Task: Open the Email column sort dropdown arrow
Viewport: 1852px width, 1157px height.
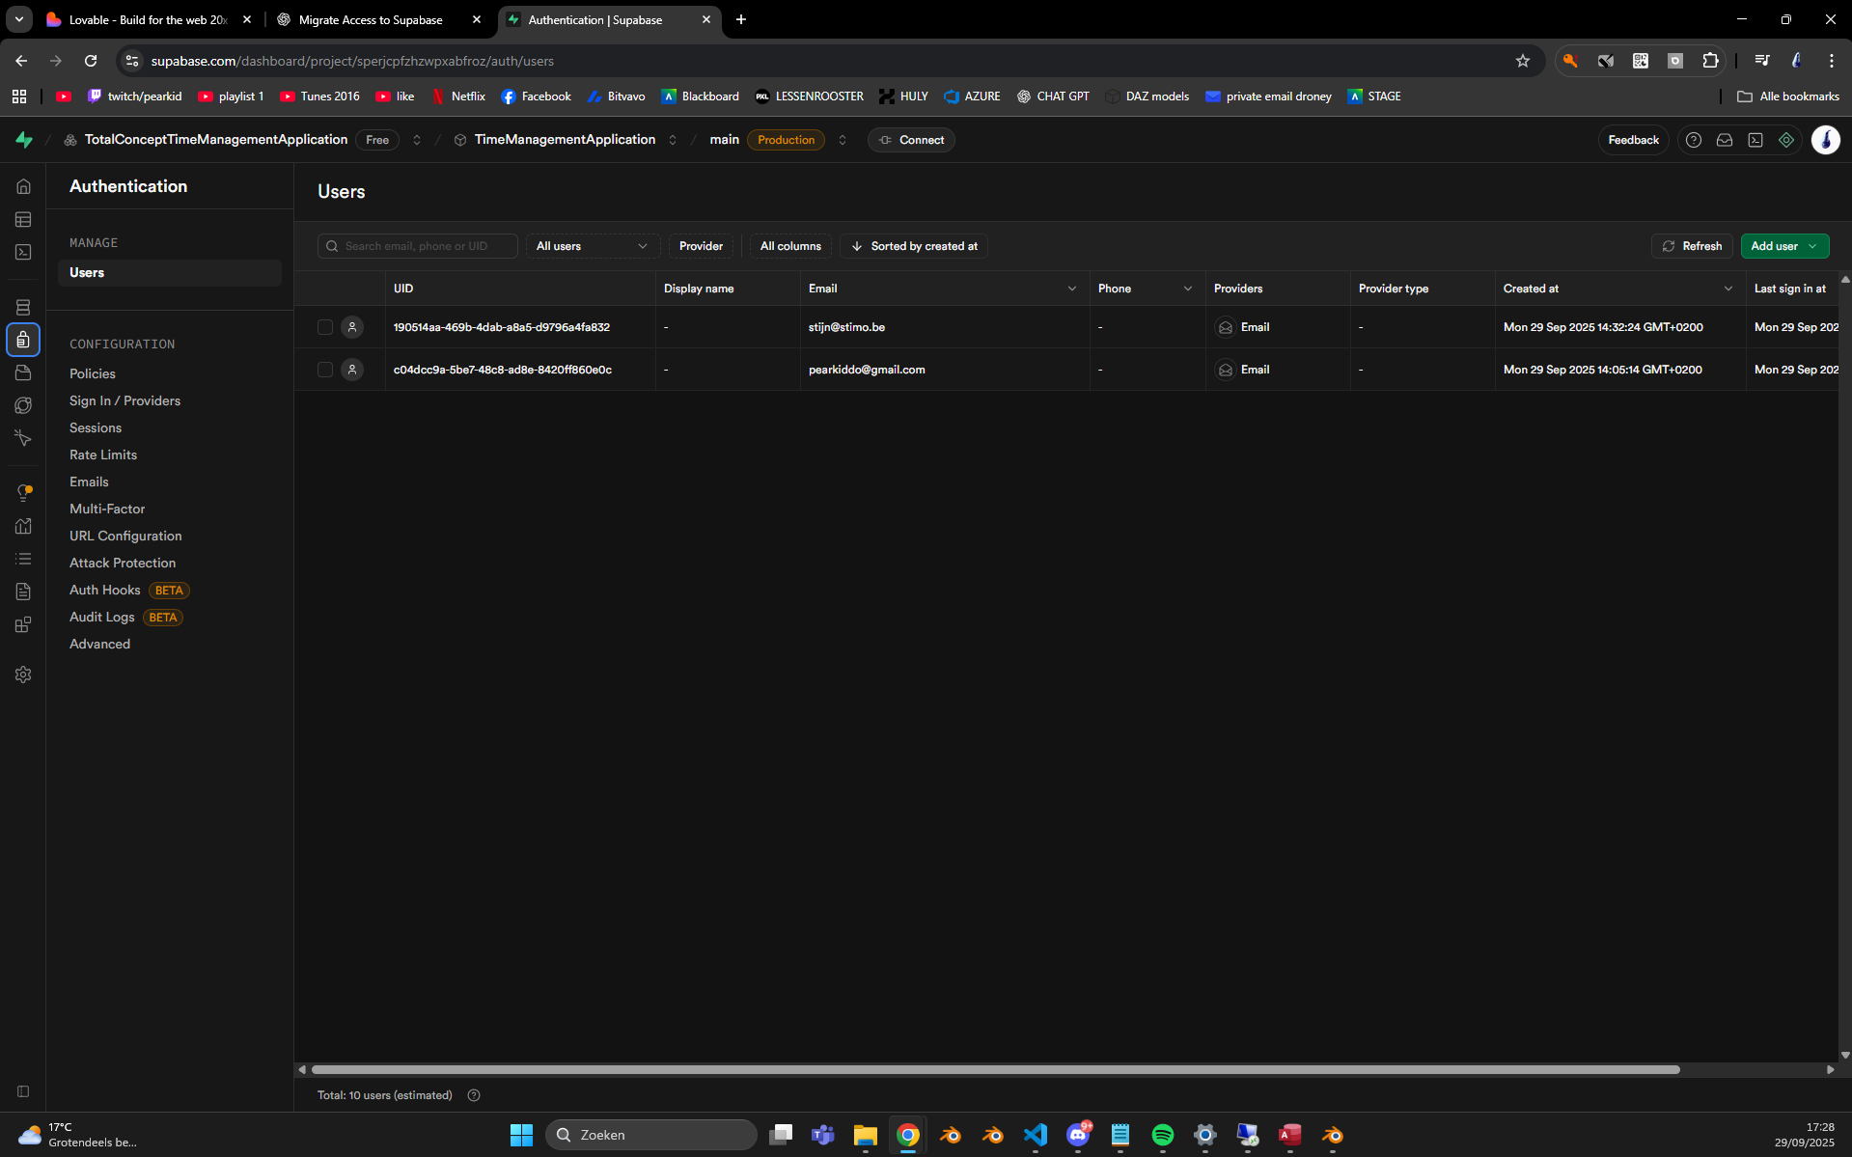Action: 1071,288
